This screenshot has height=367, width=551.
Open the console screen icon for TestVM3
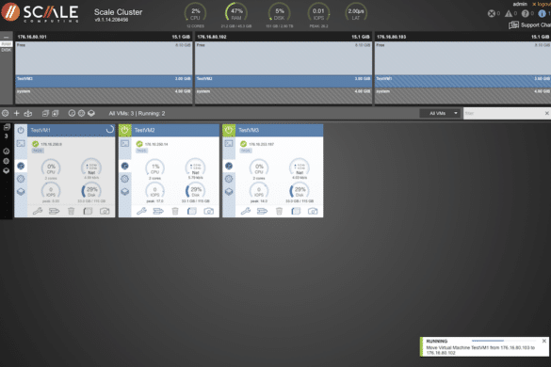(x=229, y=143)
